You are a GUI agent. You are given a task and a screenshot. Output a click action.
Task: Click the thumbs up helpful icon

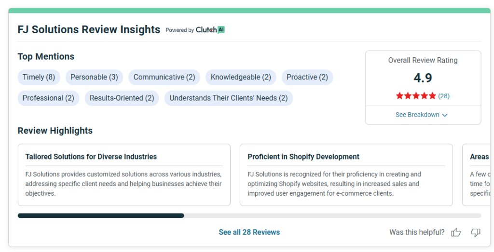pyautogui.click(x=456, y=233)
